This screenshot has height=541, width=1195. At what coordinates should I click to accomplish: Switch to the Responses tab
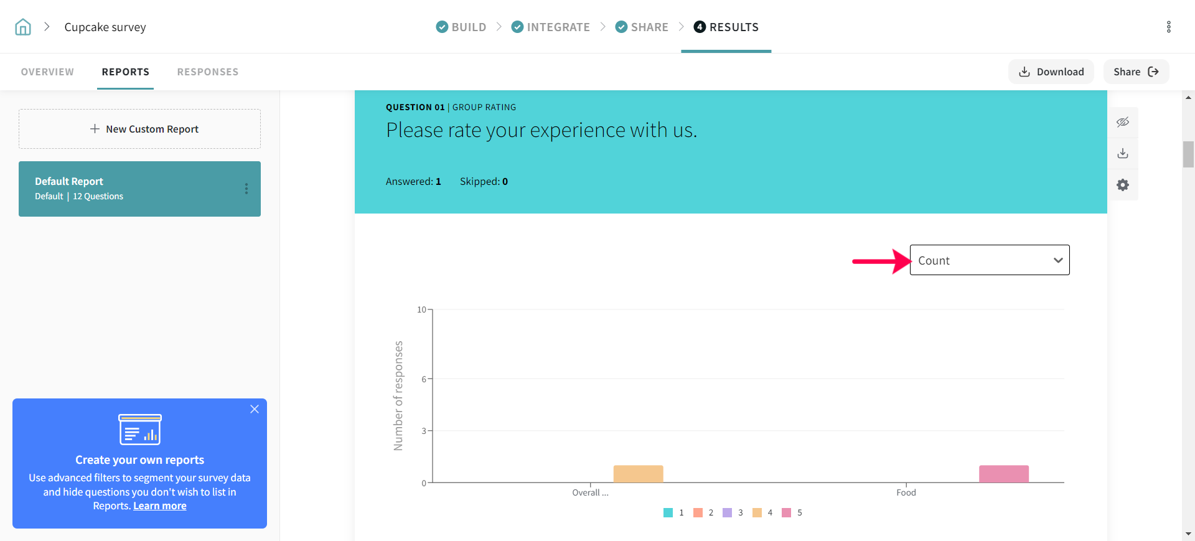(x=207, y=72)
